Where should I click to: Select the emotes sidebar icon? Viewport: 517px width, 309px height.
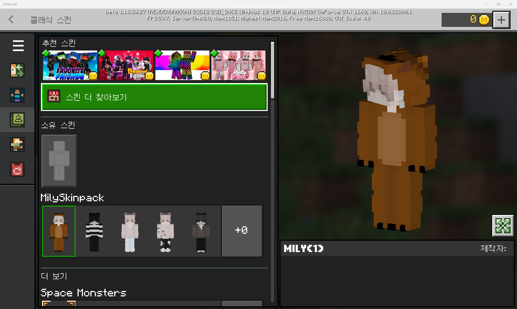point(17,144)
